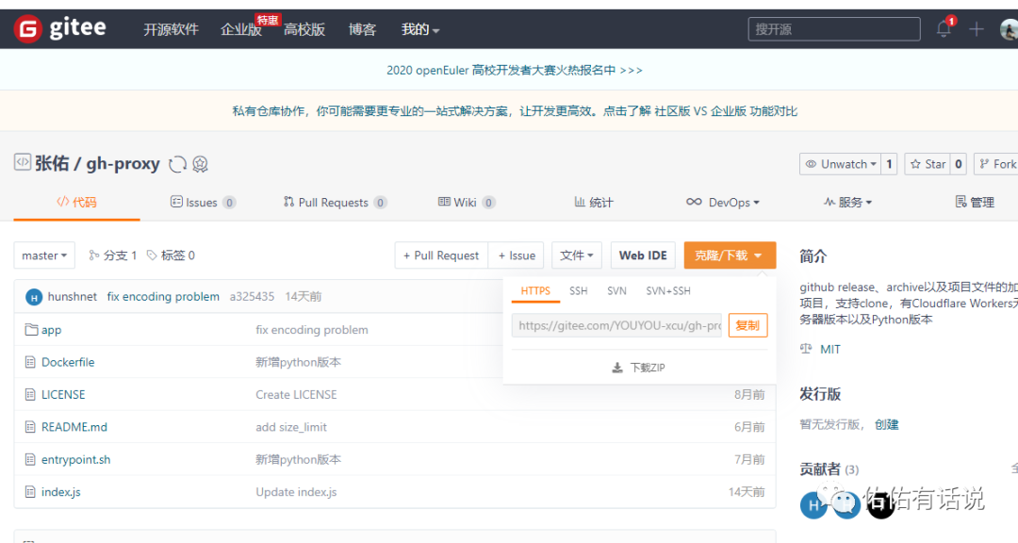Click the + Pull Request button
Image resolution: width=1018 pixels, height=543 pixels.
point(441,255)
